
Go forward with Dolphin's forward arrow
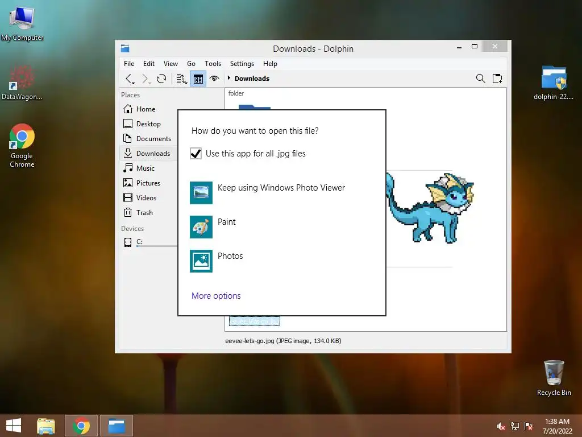145,79
